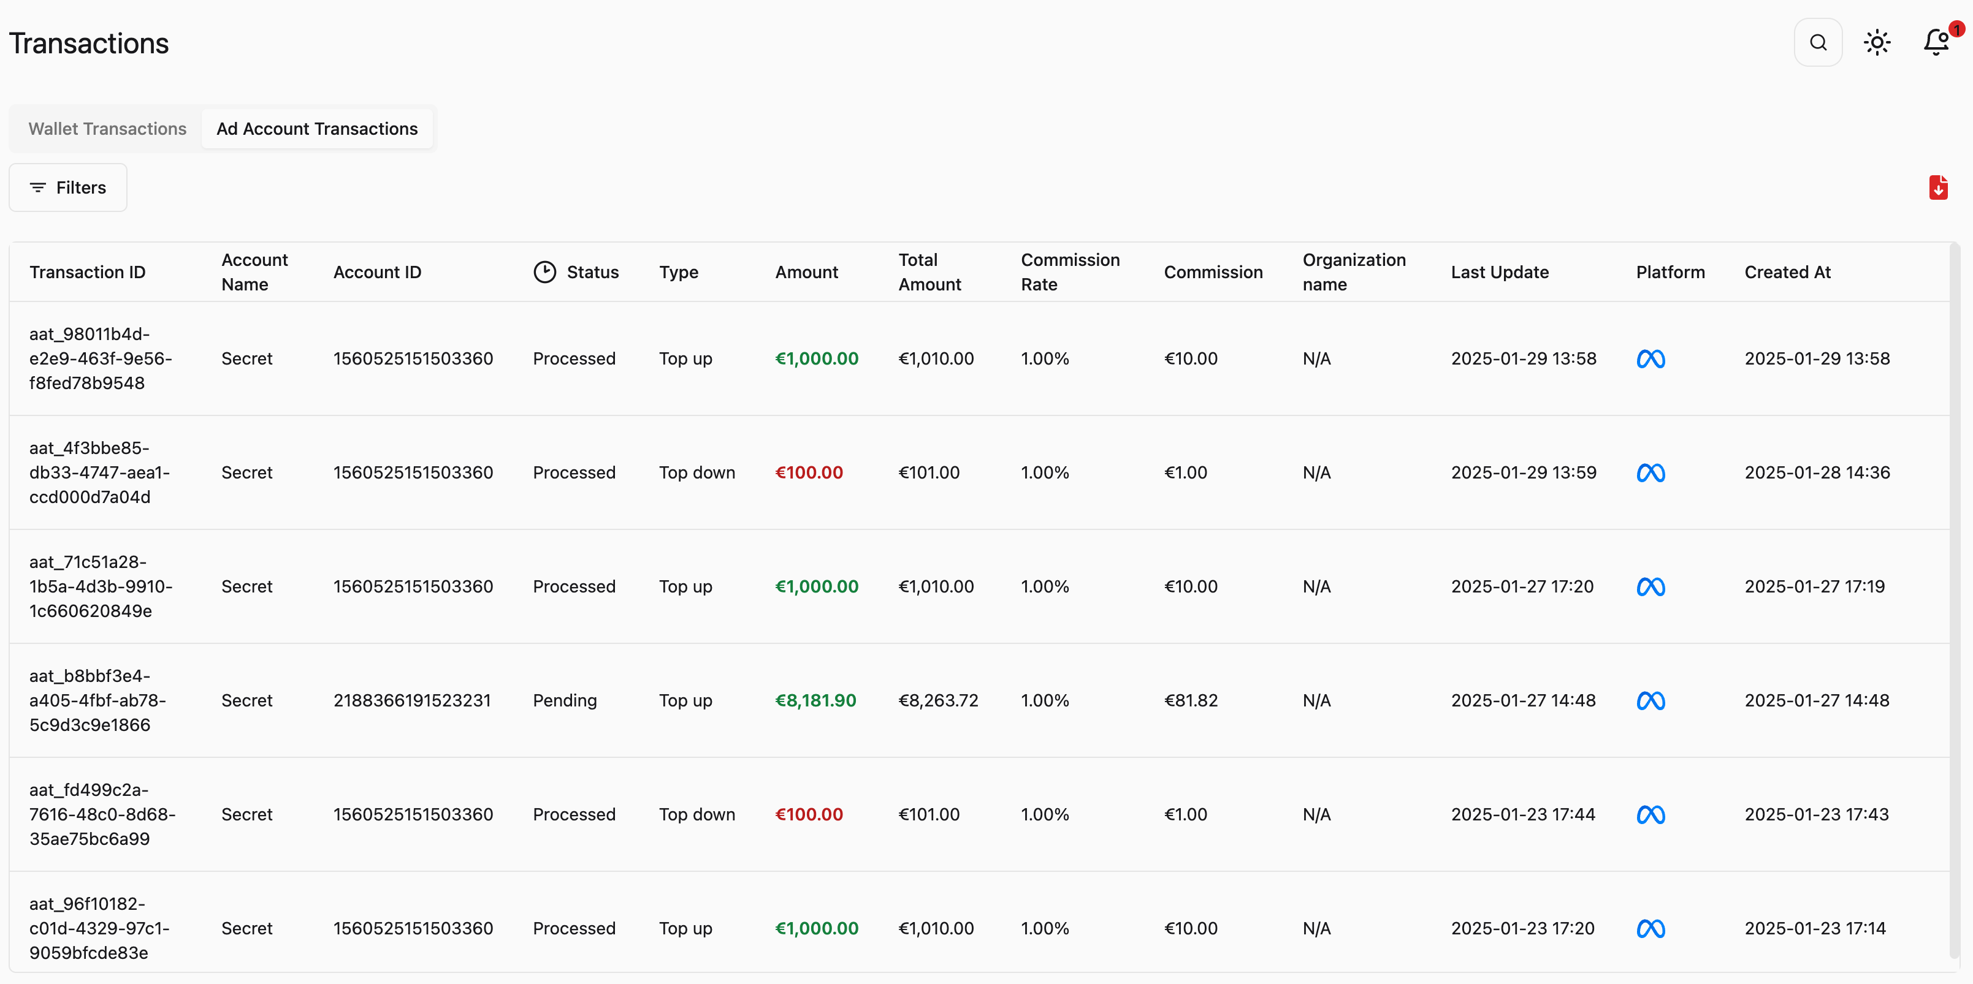The image size is (1973, 984).
Task: Toggle light/dark theme with the sun icon
Action: point(1877,42)
